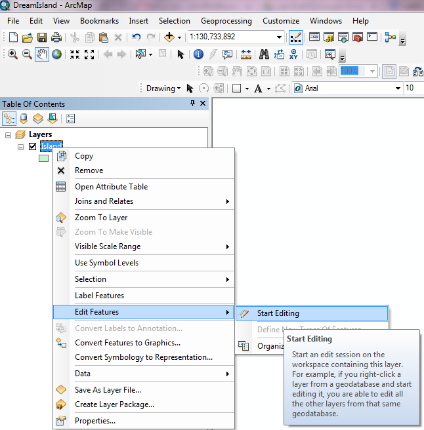Save the map with floppy disk icon
Viewport: 424px width, 430px height.
click(x=42, y=37)
